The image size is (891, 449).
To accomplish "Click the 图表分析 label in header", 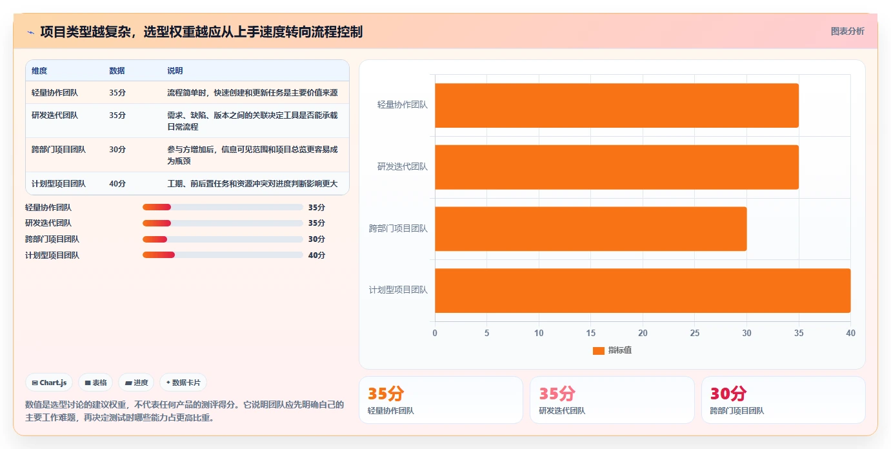I will point(847,31).
